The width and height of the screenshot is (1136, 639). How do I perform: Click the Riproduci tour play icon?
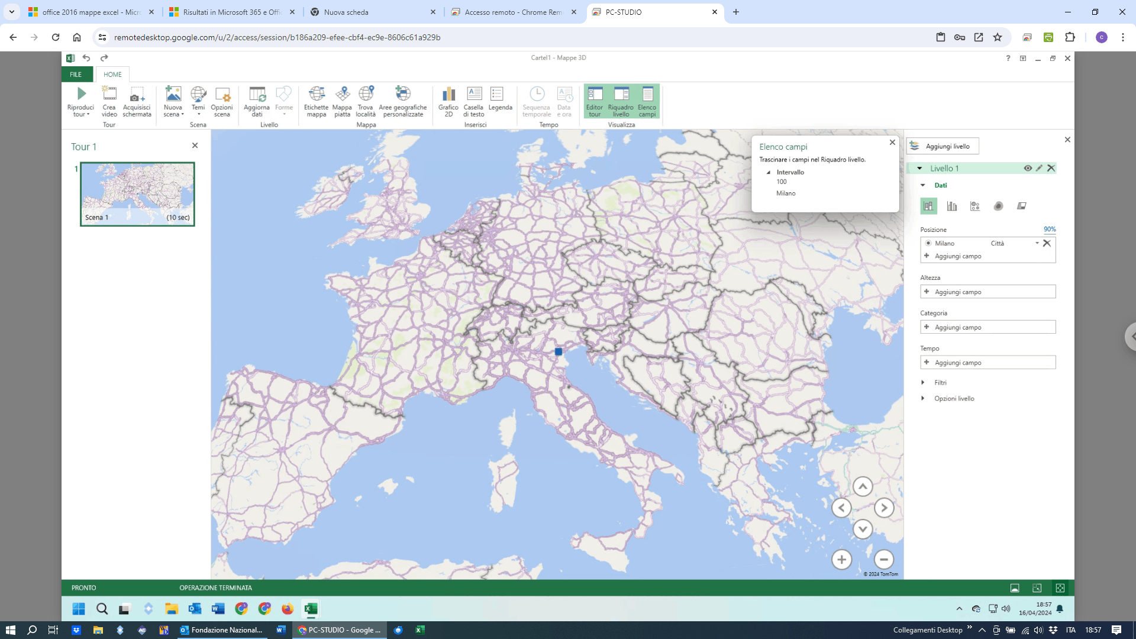pos(81,93)
